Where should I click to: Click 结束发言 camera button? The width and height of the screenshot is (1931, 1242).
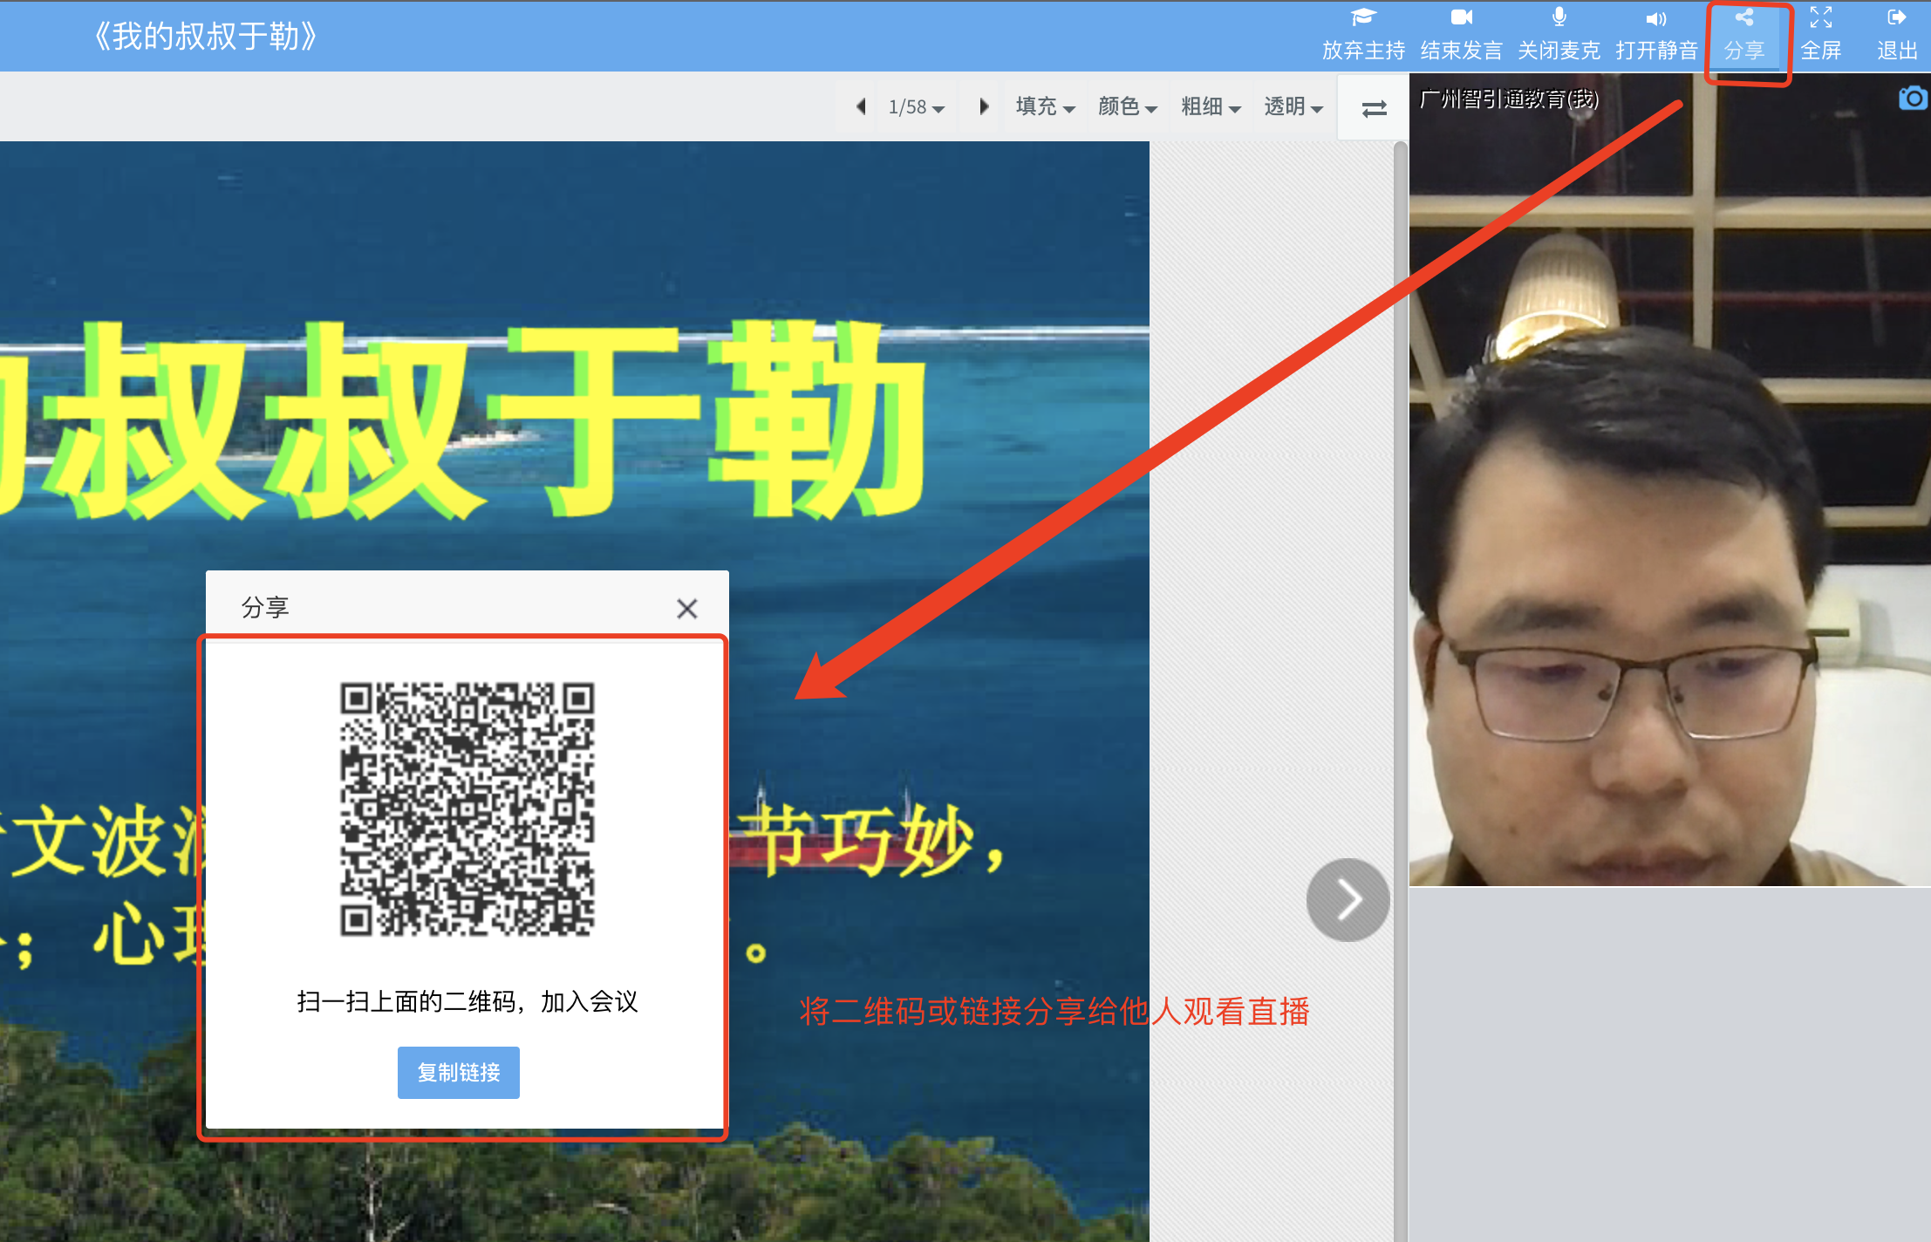1461,36
